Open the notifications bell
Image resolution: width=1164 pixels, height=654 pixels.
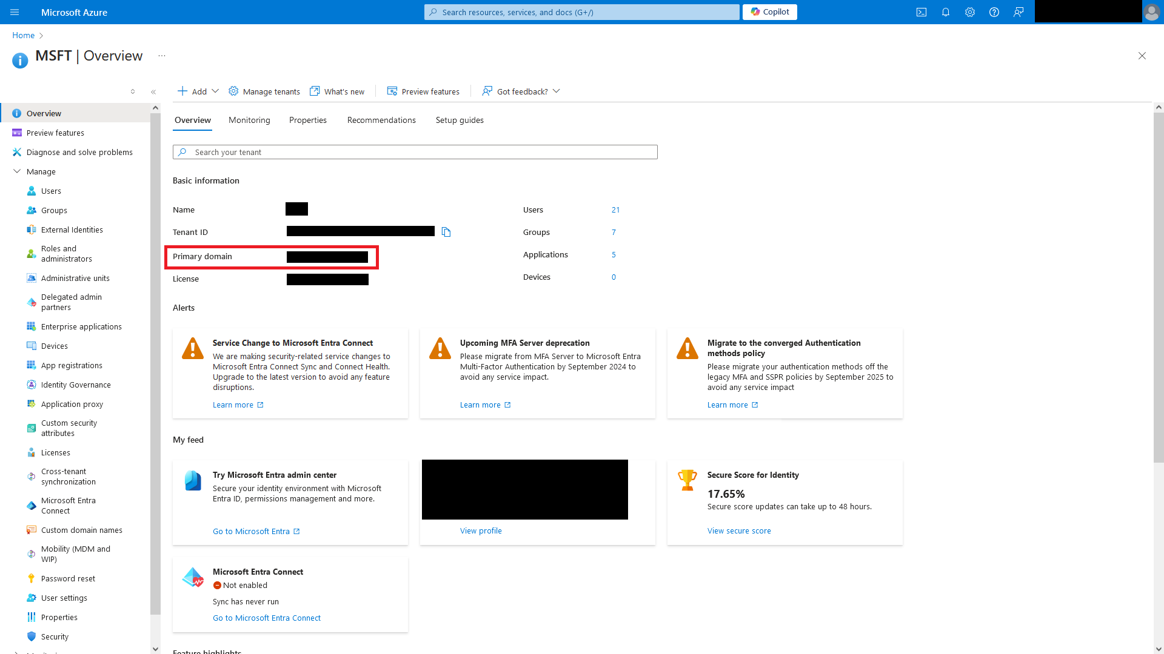946,12
